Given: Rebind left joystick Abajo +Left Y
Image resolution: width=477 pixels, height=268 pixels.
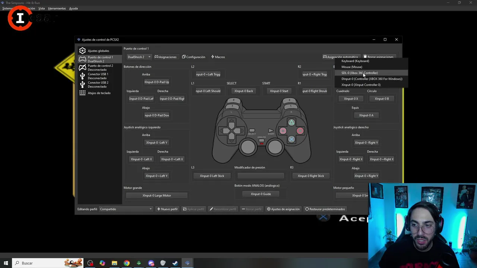Looking at the screenshot, I should (157, 176).
